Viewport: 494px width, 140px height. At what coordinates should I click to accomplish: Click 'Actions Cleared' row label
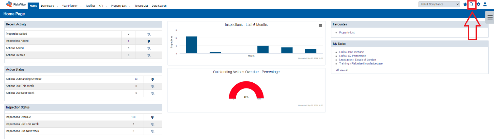15,55
